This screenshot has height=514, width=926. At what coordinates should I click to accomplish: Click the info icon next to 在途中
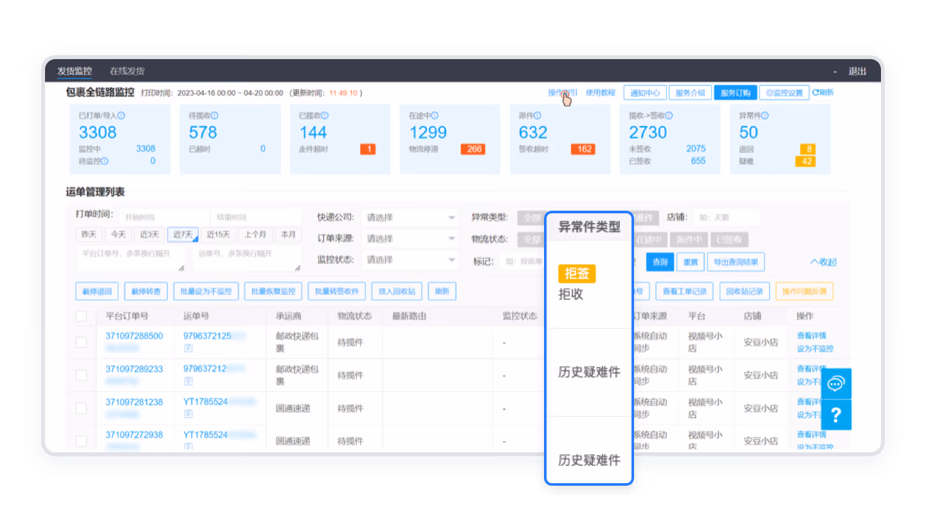point(435,116)
